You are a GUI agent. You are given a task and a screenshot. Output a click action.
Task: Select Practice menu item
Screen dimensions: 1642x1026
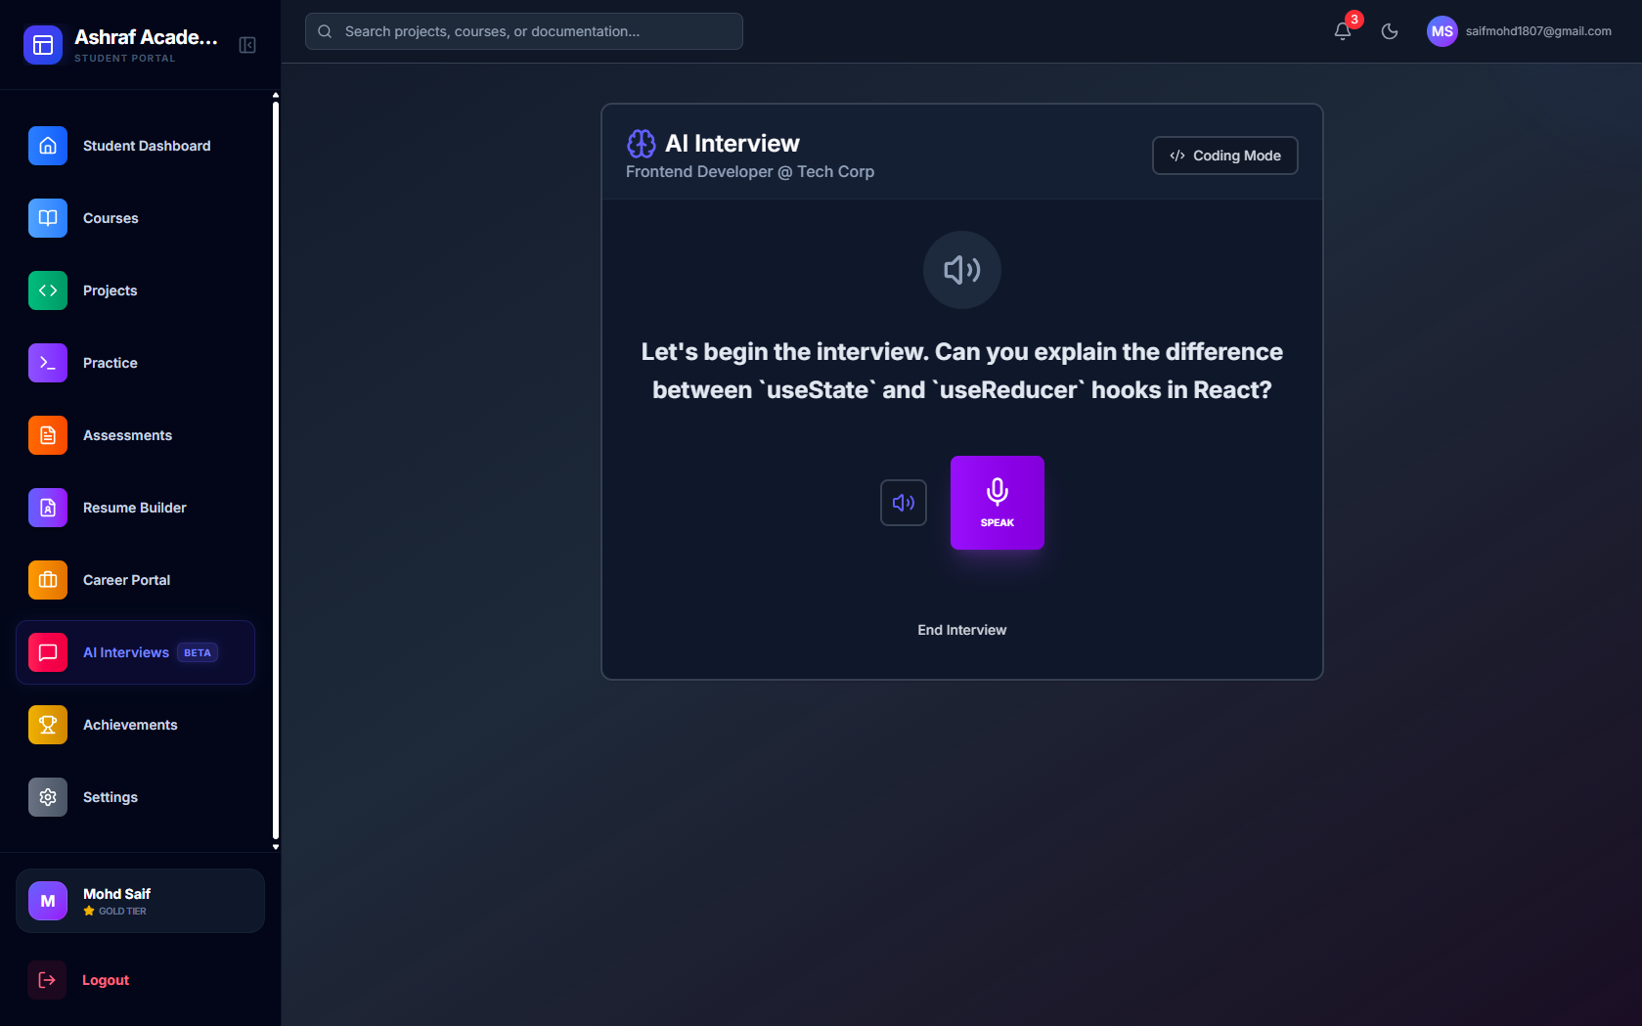[136, 363]
